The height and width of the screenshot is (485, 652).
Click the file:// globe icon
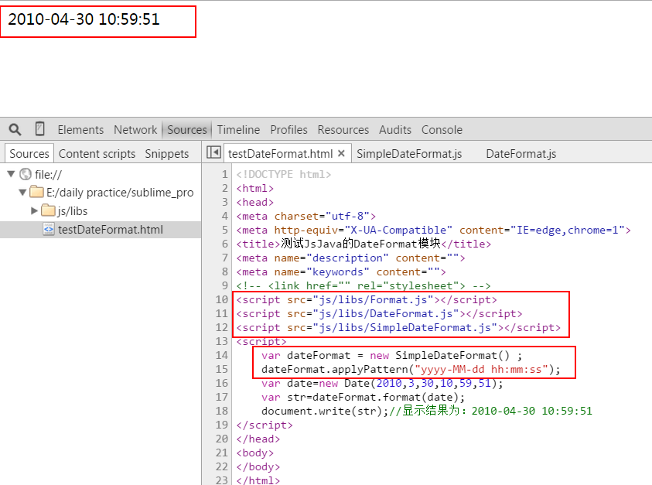pyautogui.click(x=26, y=174)
